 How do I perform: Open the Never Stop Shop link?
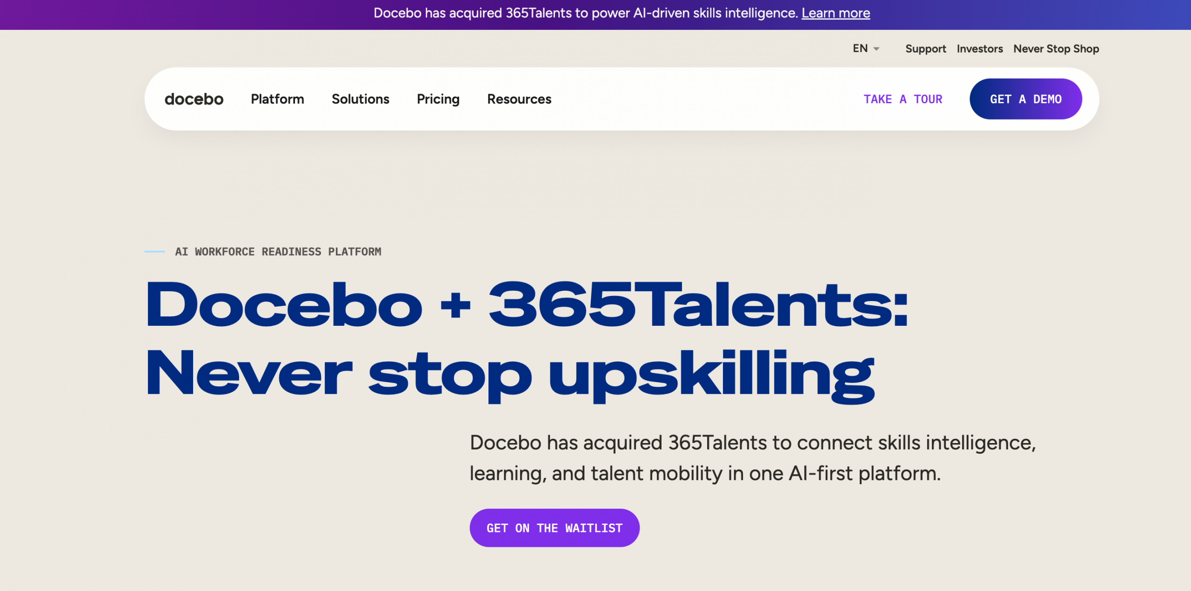1056,49
